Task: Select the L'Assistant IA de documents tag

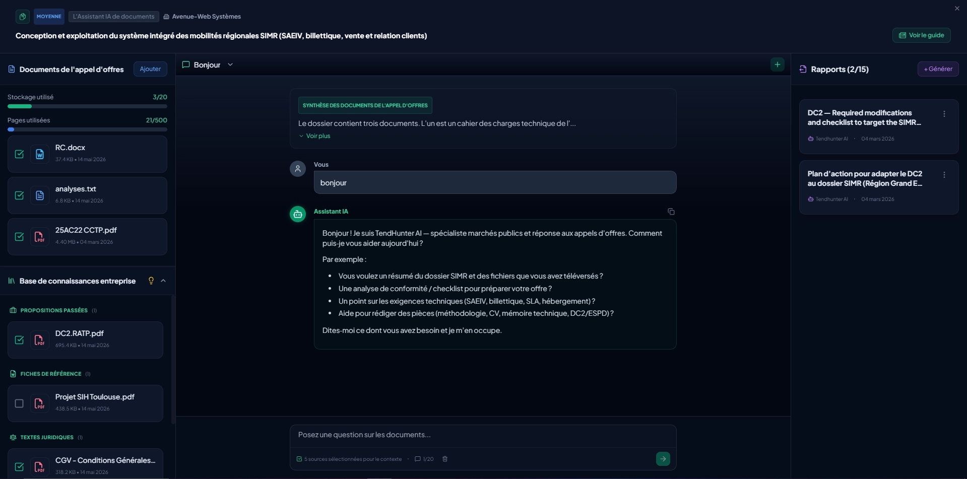Action: coord(114,17)
